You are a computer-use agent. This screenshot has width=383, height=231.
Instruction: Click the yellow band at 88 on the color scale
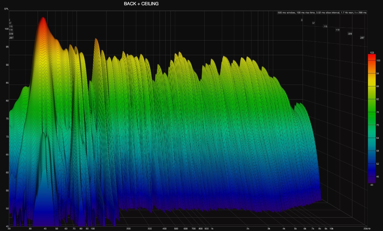pyautogui.click(x=372, y=86)
